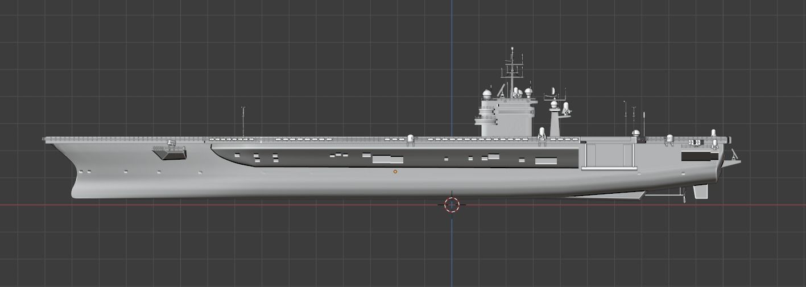Viewport: 806px width, 287px height.
Task: Select the sponson platform below the bow deck
Action: (x=170, y=152)
